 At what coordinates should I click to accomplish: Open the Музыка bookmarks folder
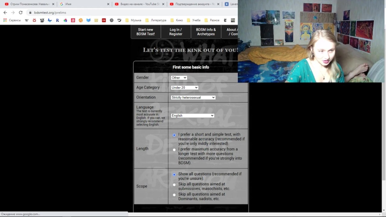point(133,20)
